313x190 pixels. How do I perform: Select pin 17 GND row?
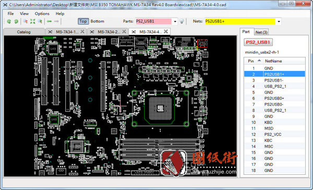click(274, 164)
